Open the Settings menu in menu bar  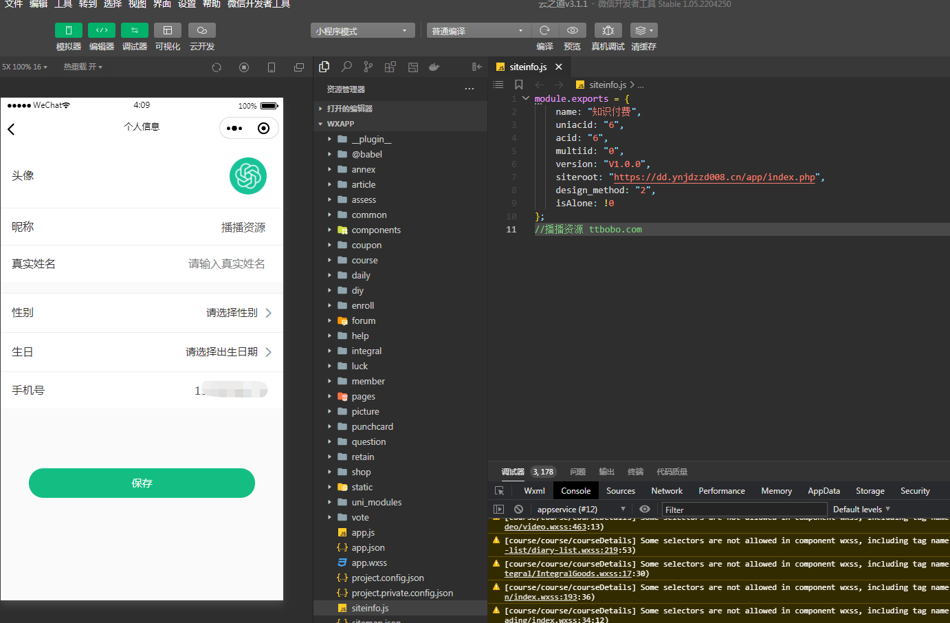pyautogui.click(x=187, y=4)
